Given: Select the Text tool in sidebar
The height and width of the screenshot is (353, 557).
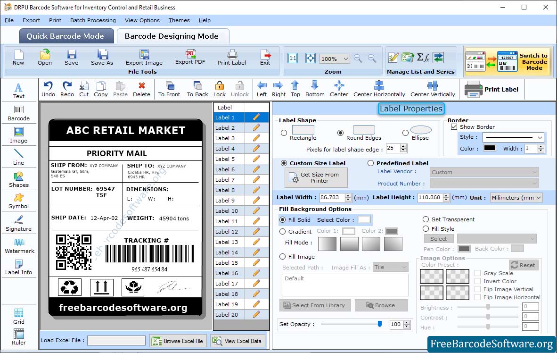Looking at the screenshot, I should [x=18, y=91].
